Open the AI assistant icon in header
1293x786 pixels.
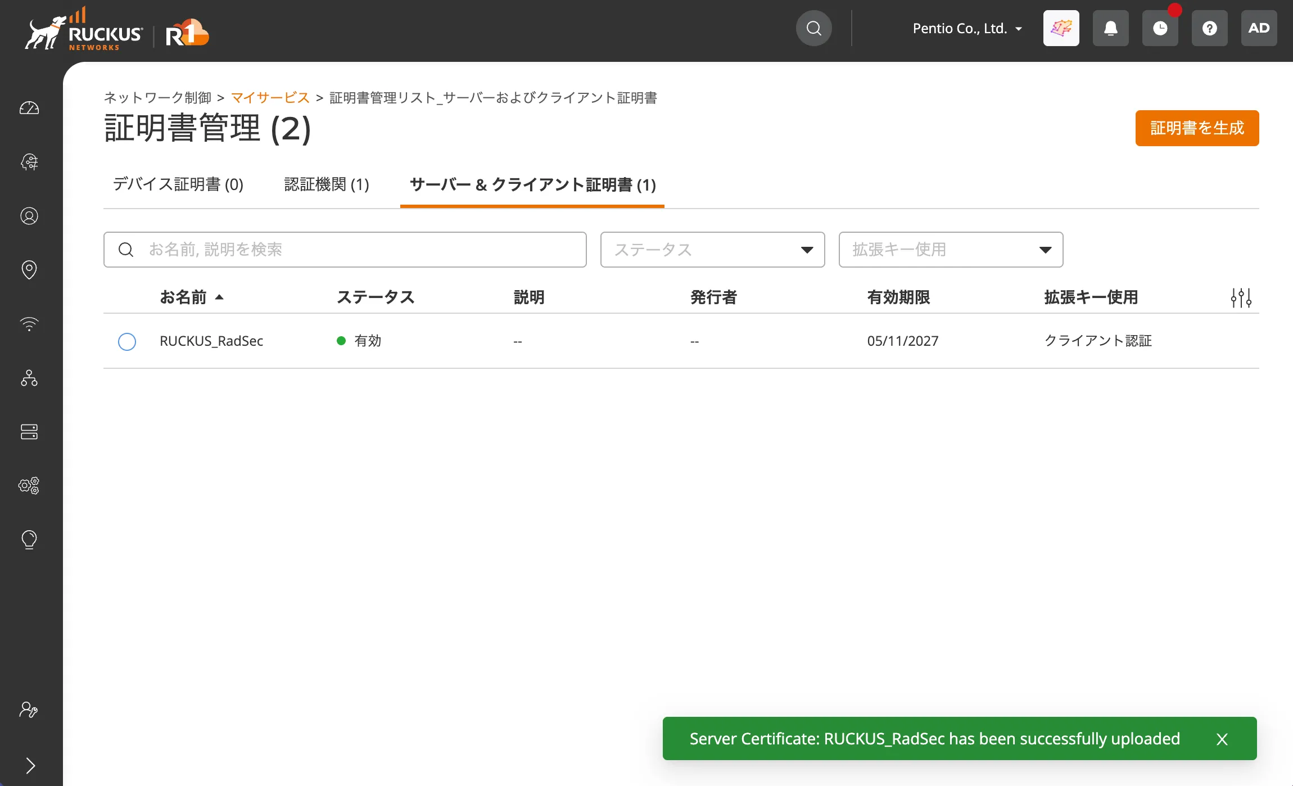(x=1061, y=28)
